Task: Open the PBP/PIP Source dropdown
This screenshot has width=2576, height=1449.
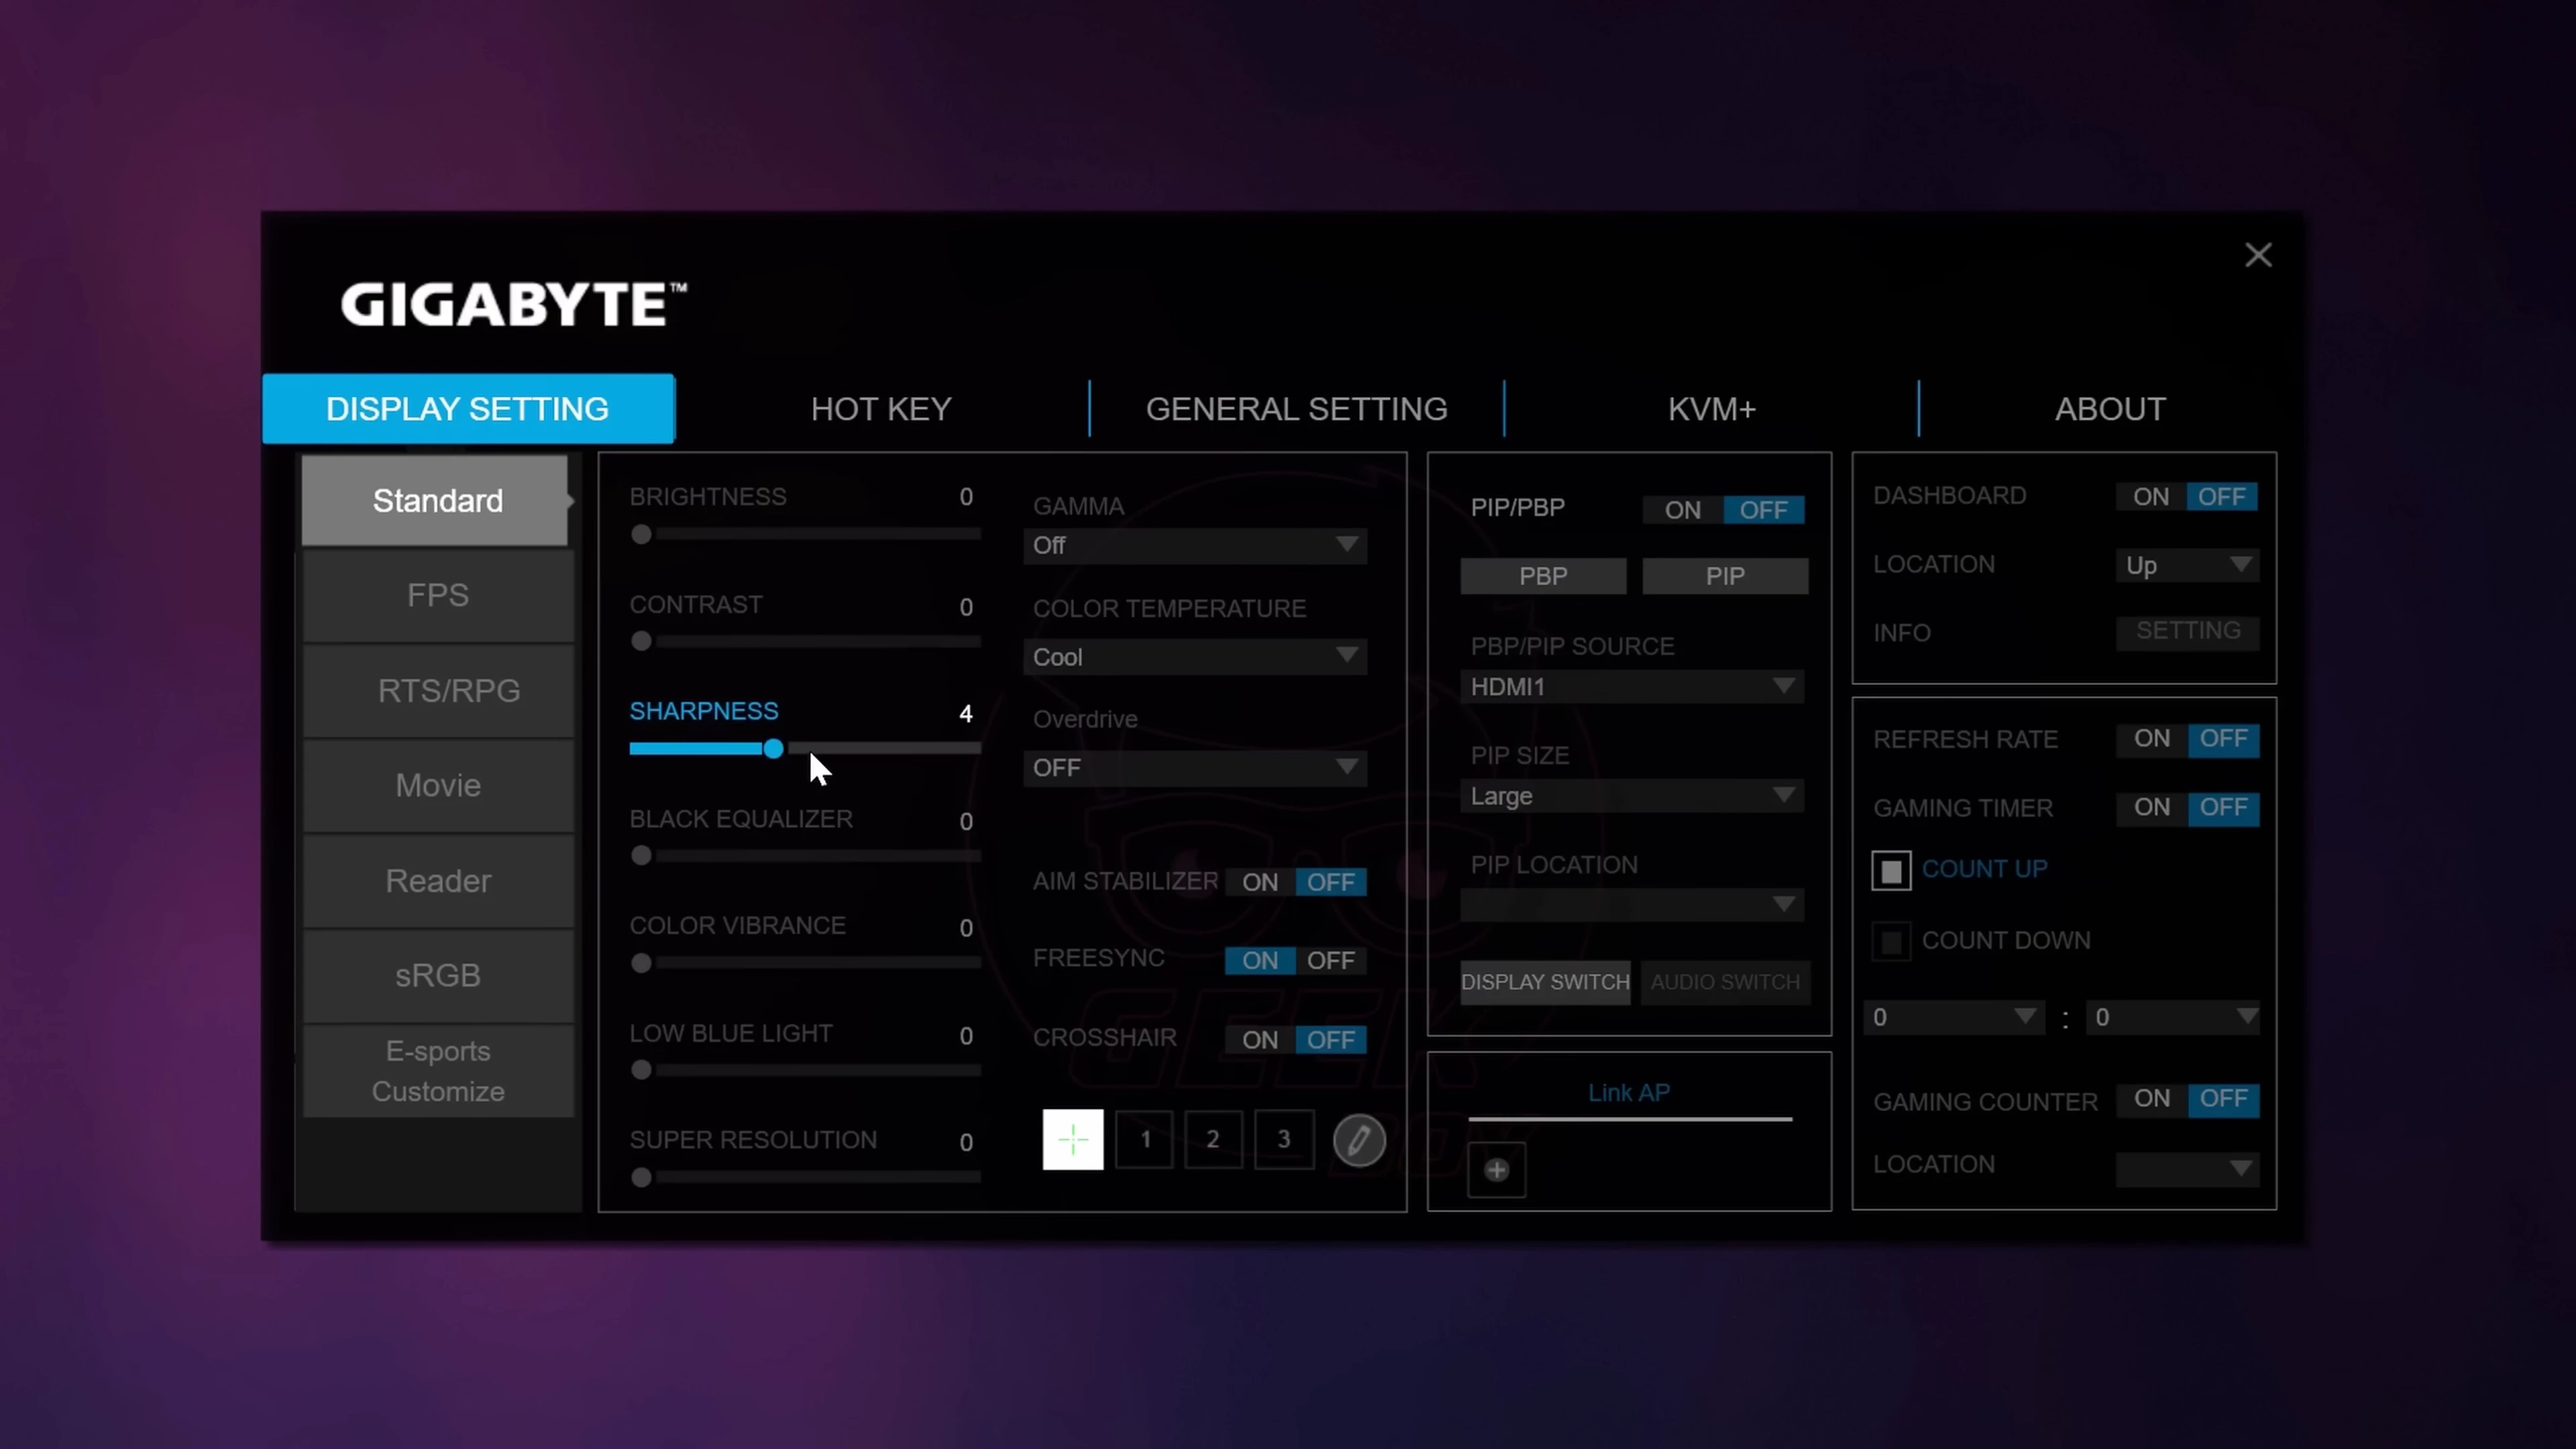Action: coord(1632,687)
